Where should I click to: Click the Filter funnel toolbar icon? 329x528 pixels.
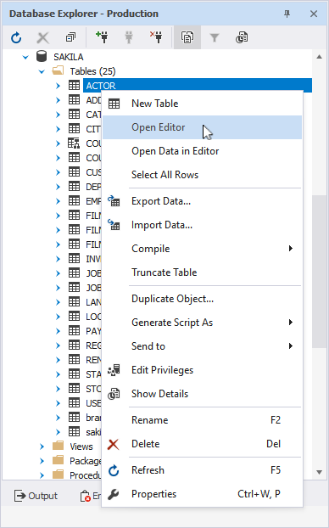215,37
